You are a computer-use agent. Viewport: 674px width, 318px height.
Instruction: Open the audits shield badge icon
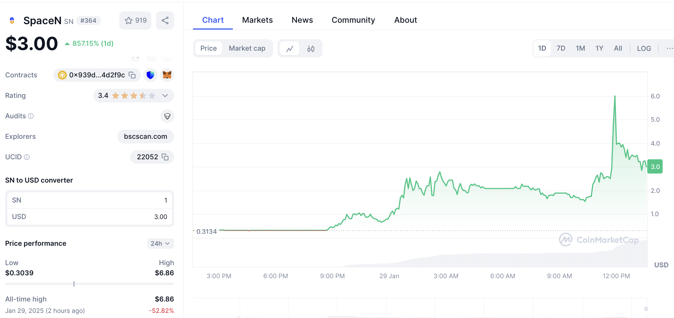click(167, 116)
